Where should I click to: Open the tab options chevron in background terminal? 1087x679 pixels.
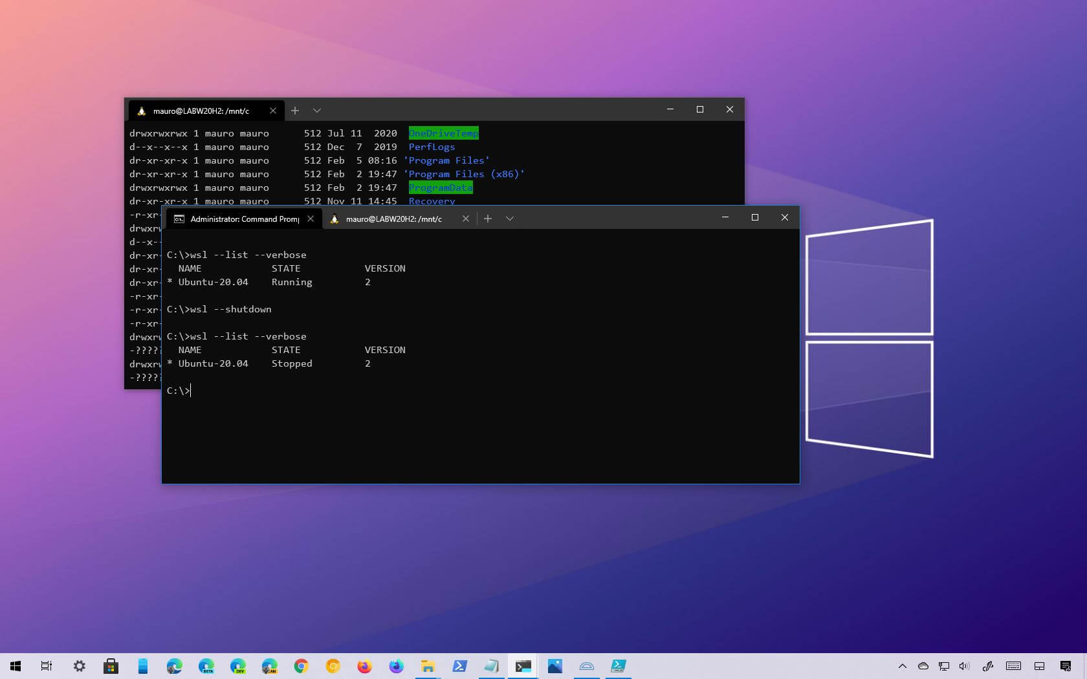[316, 111]
